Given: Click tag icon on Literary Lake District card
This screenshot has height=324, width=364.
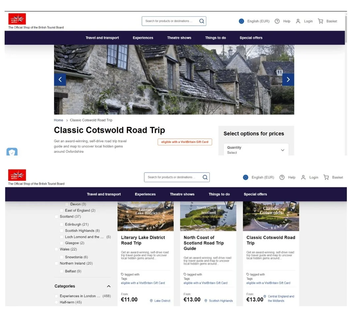Looking at the screenshot, I should pyautogui.click(x=122, y=274).
